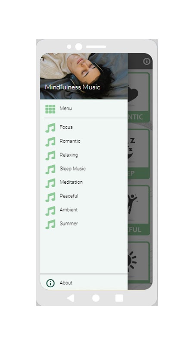Tap the music note icon beside Romantic

click(50, 142)
